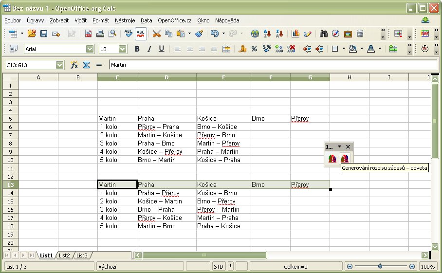Open the OpenOffice.cz menu
Viewport: 442px width, 273px height.
tap(174, 20)
